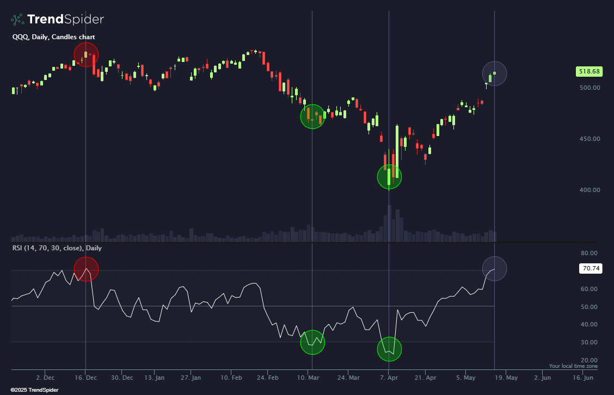Click the 30. Dec date label

(x=122, y=378)
